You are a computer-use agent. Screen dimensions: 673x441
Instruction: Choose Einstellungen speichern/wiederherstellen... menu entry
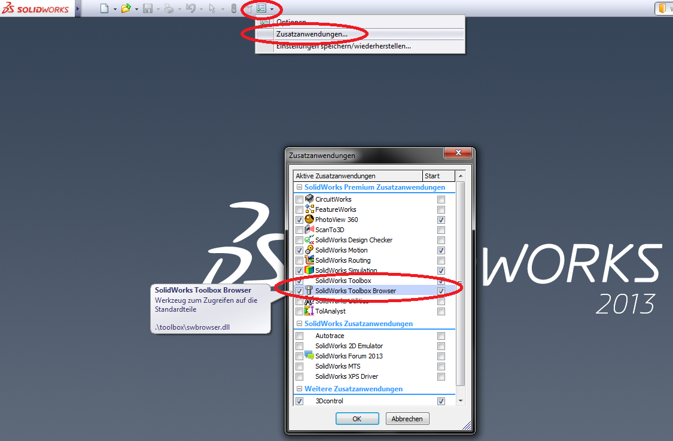click(x=360, y=46)
